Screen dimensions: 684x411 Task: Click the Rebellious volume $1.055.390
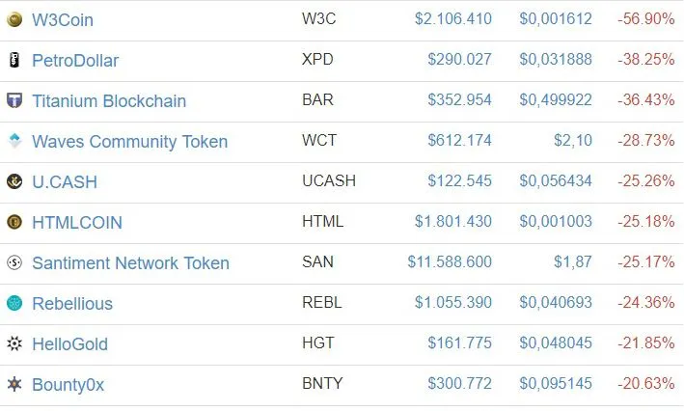point(453,303)
